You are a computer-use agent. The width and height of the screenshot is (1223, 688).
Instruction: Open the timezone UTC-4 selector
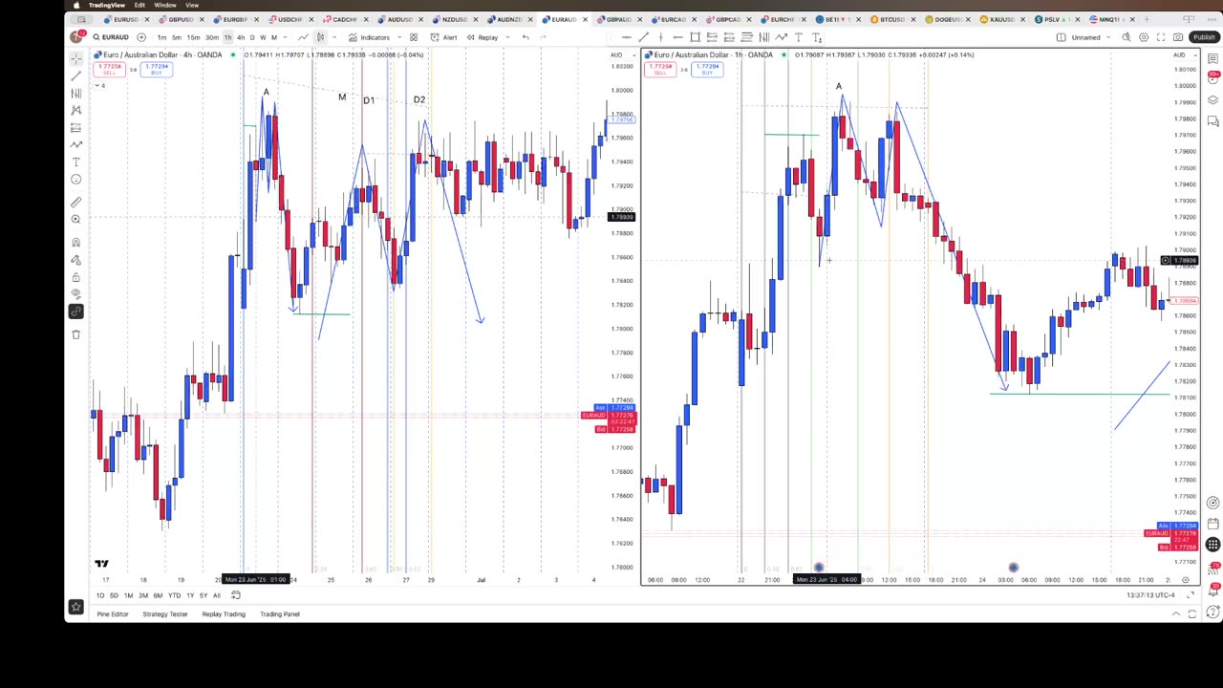coord(1150,595)
